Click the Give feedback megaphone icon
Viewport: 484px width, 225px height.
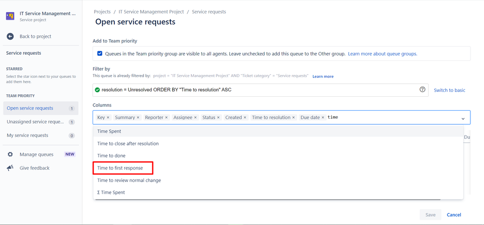click(x=10, y=168)
